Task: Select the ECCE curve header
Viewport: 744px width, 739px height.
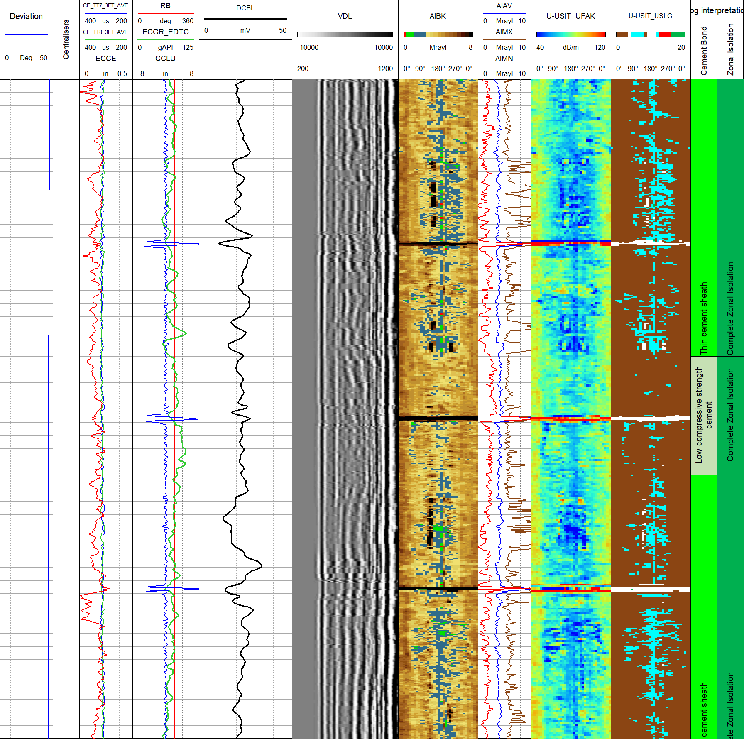Action: (x=105, y=59)
